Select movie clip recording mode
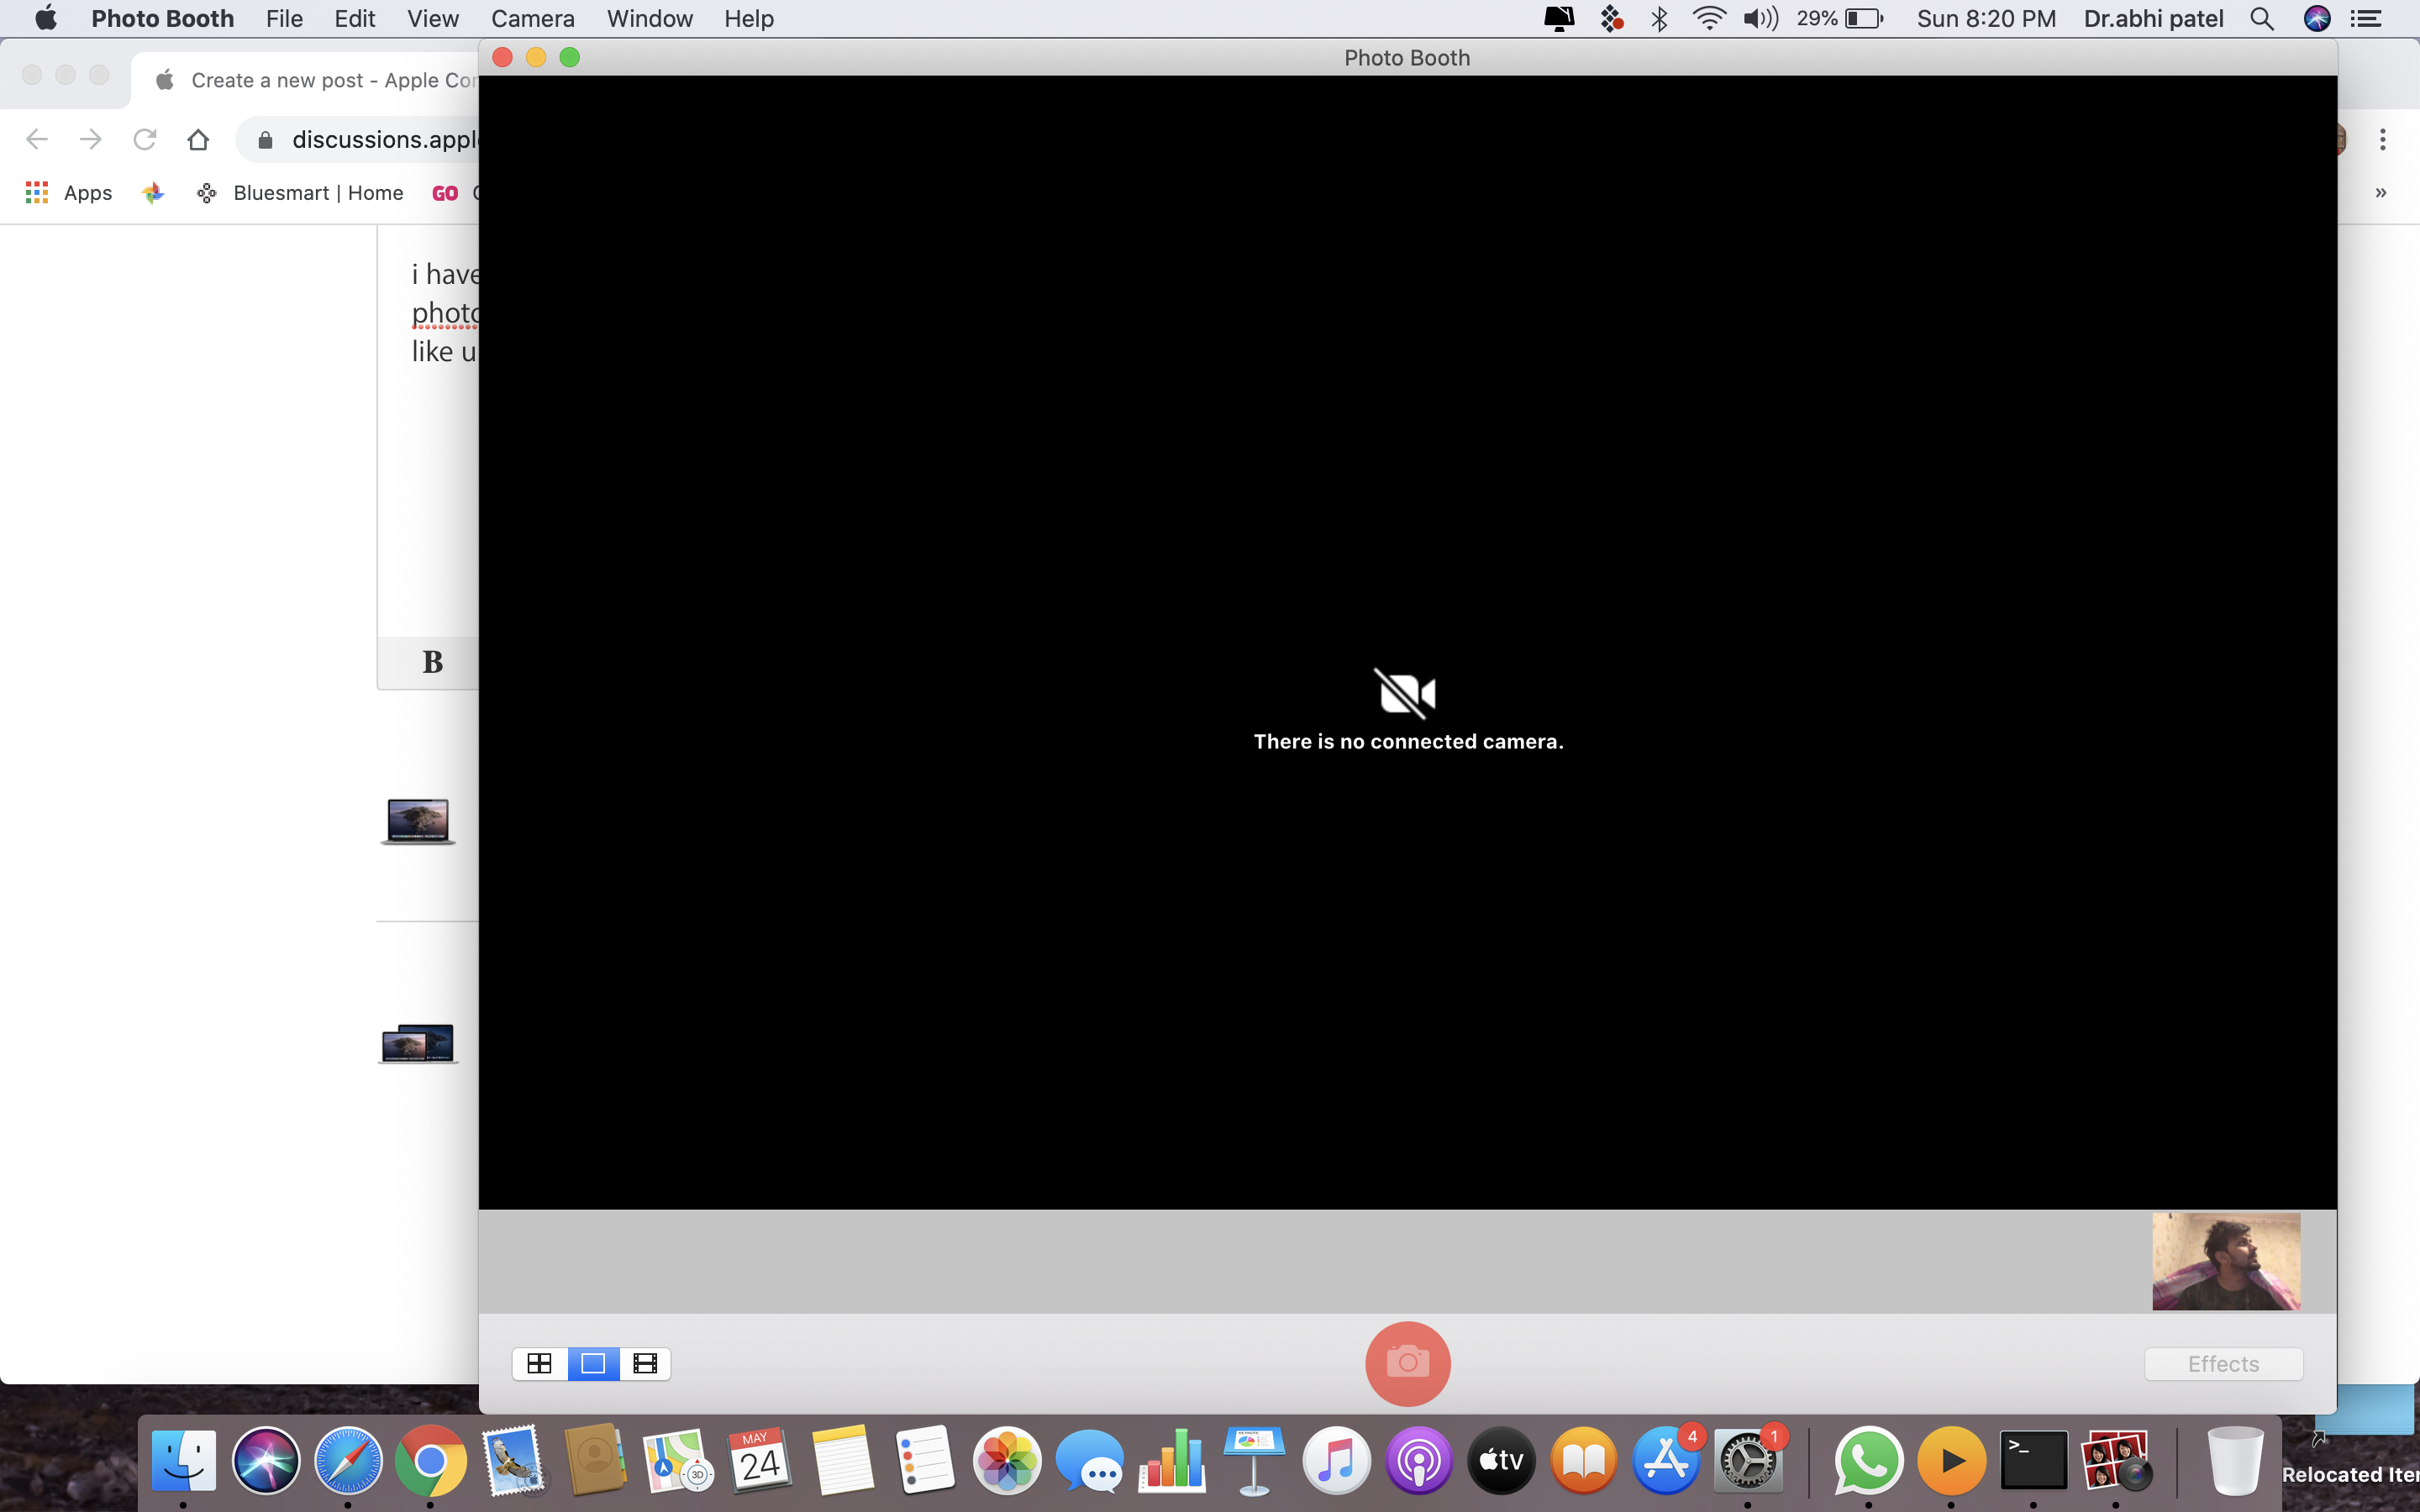 click(x=646, y=1363)
